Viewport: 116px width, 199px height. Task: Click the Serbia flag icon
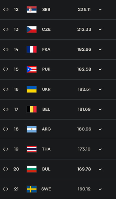pyautogui.click(x=31, y=10)
